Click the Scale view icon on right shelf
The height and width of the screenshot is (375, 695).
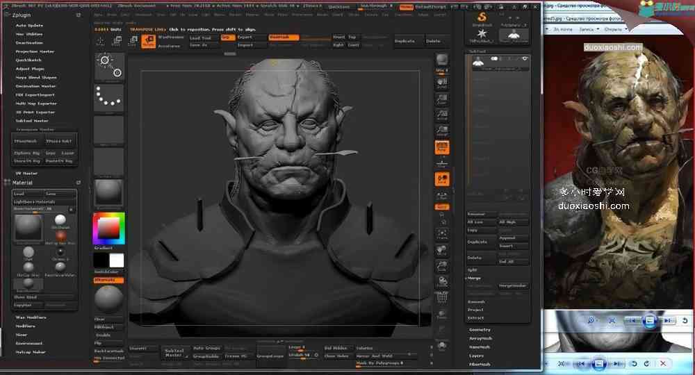click(442, 266)
